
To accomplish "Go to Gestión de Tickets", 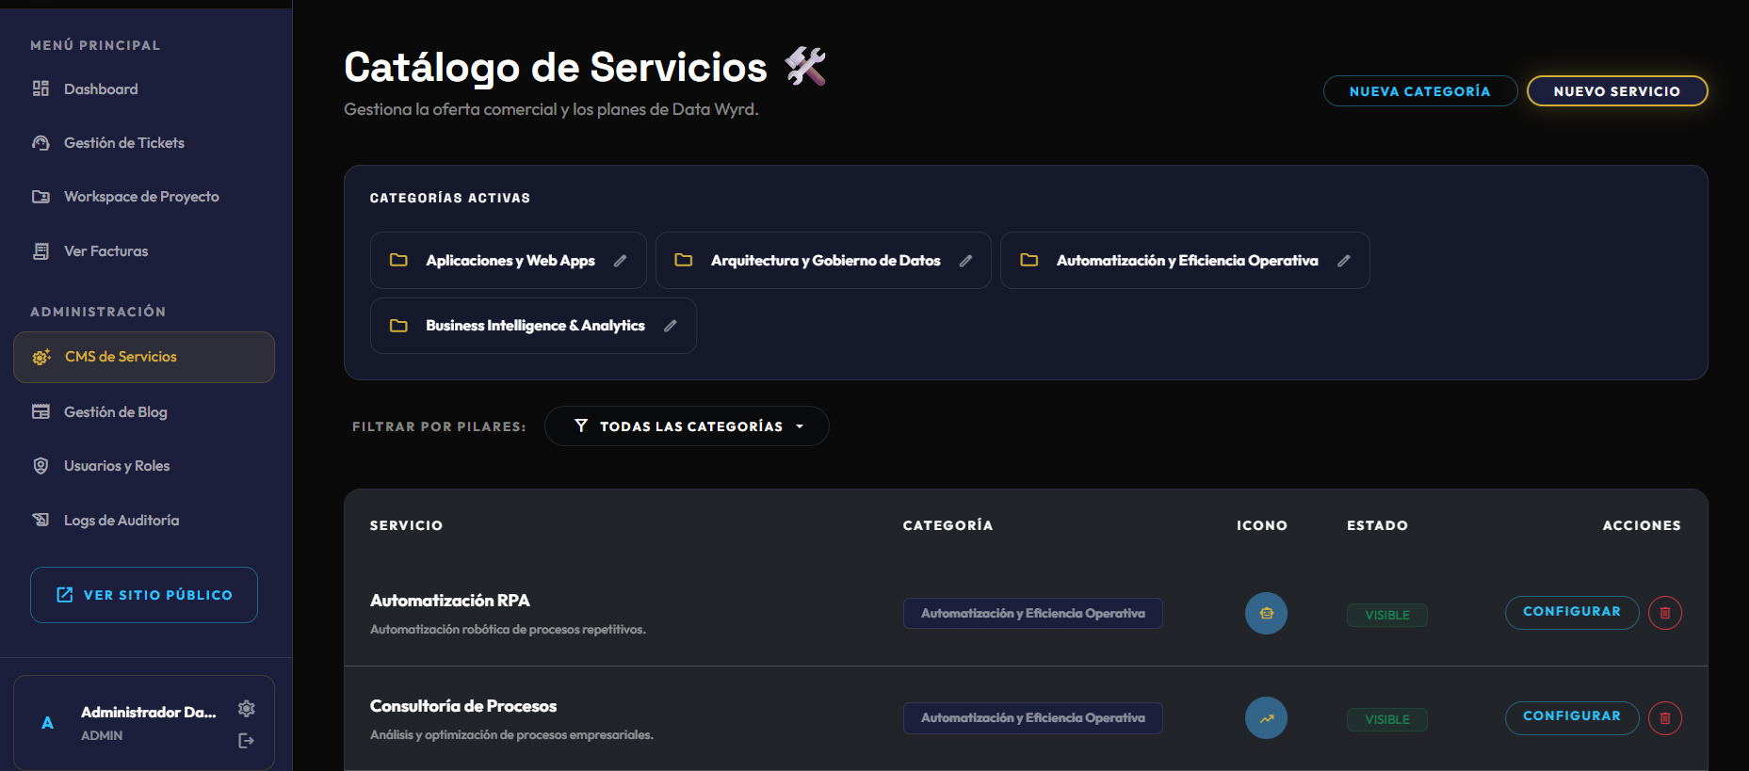I will click(x=123, y=143).
